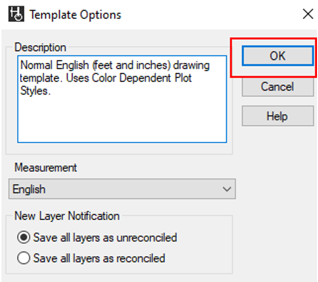Click the Measurement dropdown chevron arrow
Viewport: 318px width, 282px height.
coord(227,189)
